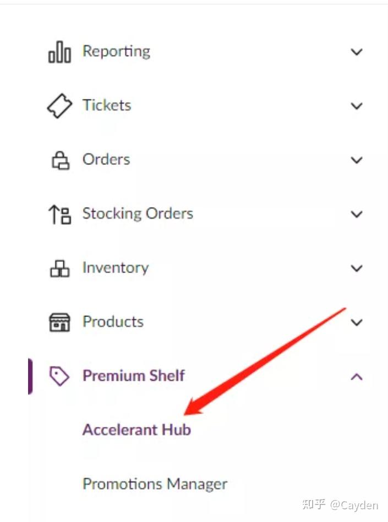
Task: Click the Inventory blocks icon
Action: (59, 268)
